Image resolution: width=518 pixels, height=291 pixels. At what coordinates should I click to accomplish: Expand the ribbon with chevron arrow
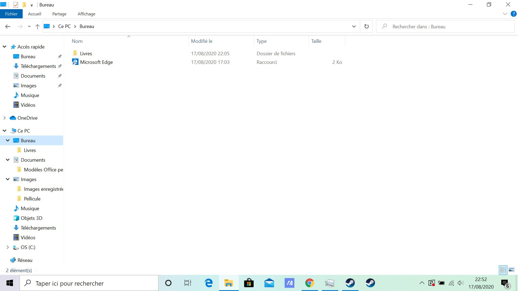(x=505, y=14)
